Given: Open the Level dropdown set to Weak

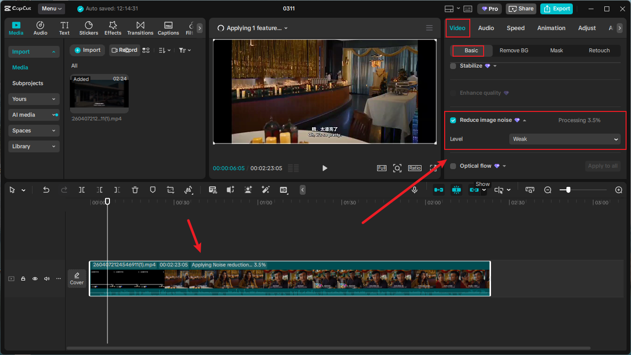Looking at the screenshot, I should [565, 139].
